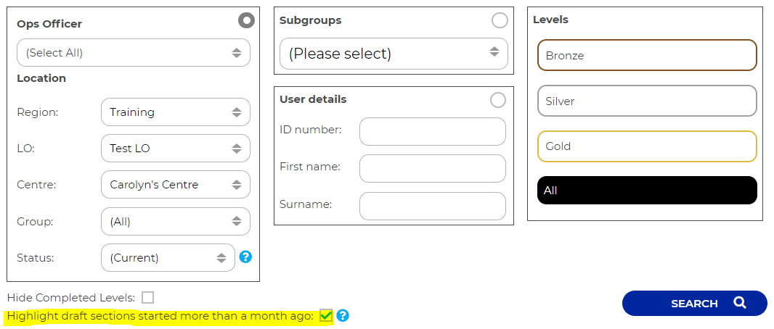Select the Ops Officer radio button
774x329 pixels.
pos(247,20)
